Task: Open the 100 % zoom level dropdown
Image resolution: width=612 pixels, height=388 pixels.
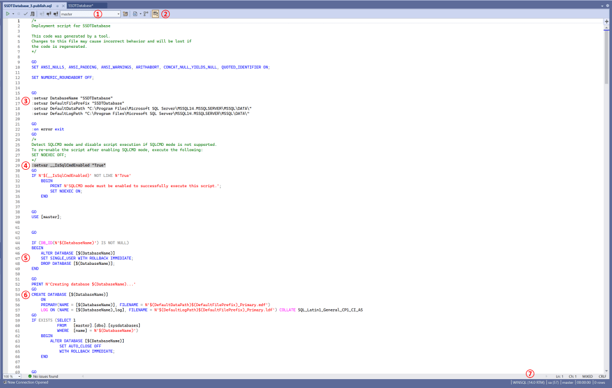Action: point(19,376)
